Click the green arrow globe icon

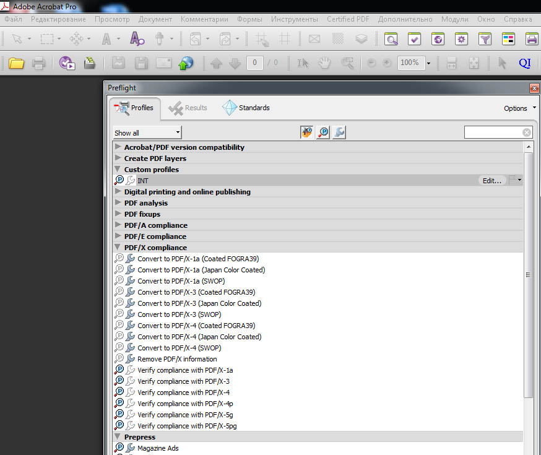coord(186,63)
